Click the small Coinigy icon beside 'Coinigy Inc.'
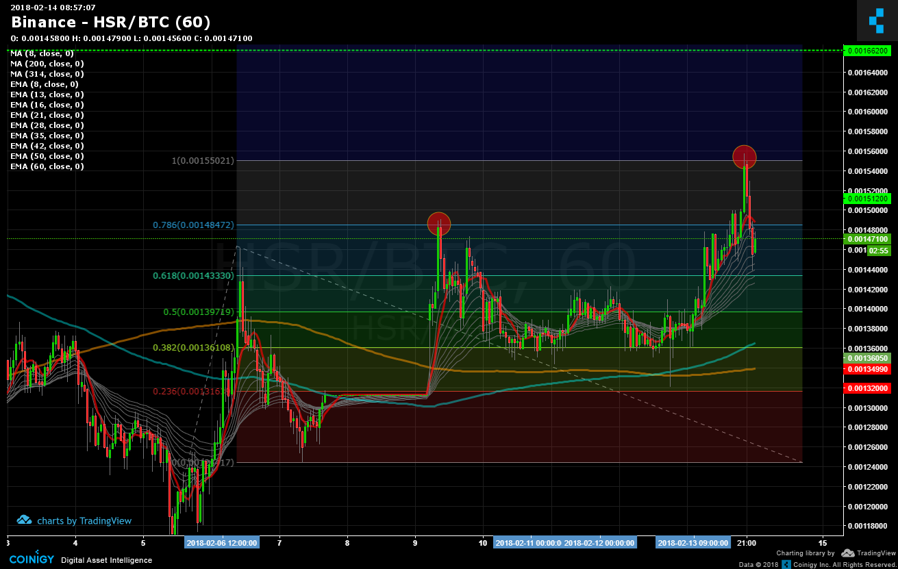898x569 pixels. (787, 564)
